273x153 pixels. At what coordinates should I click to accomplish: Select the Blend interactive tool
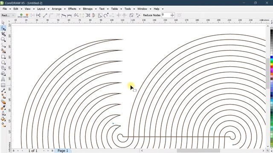(x=3, y=102)
